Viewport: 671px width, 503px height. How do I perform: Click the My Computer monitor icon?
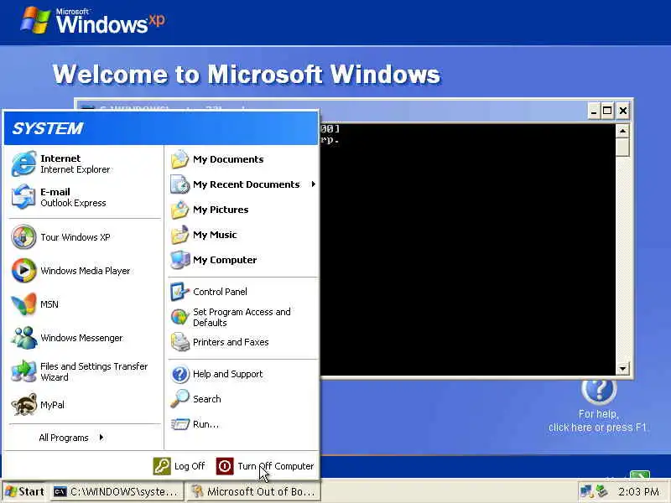pyautogui.click(x=179, y=260)
